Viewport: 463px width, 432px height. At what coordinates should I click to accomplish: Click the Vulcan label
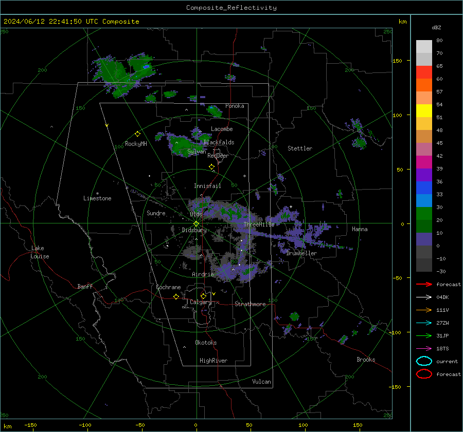coord(261,382)
